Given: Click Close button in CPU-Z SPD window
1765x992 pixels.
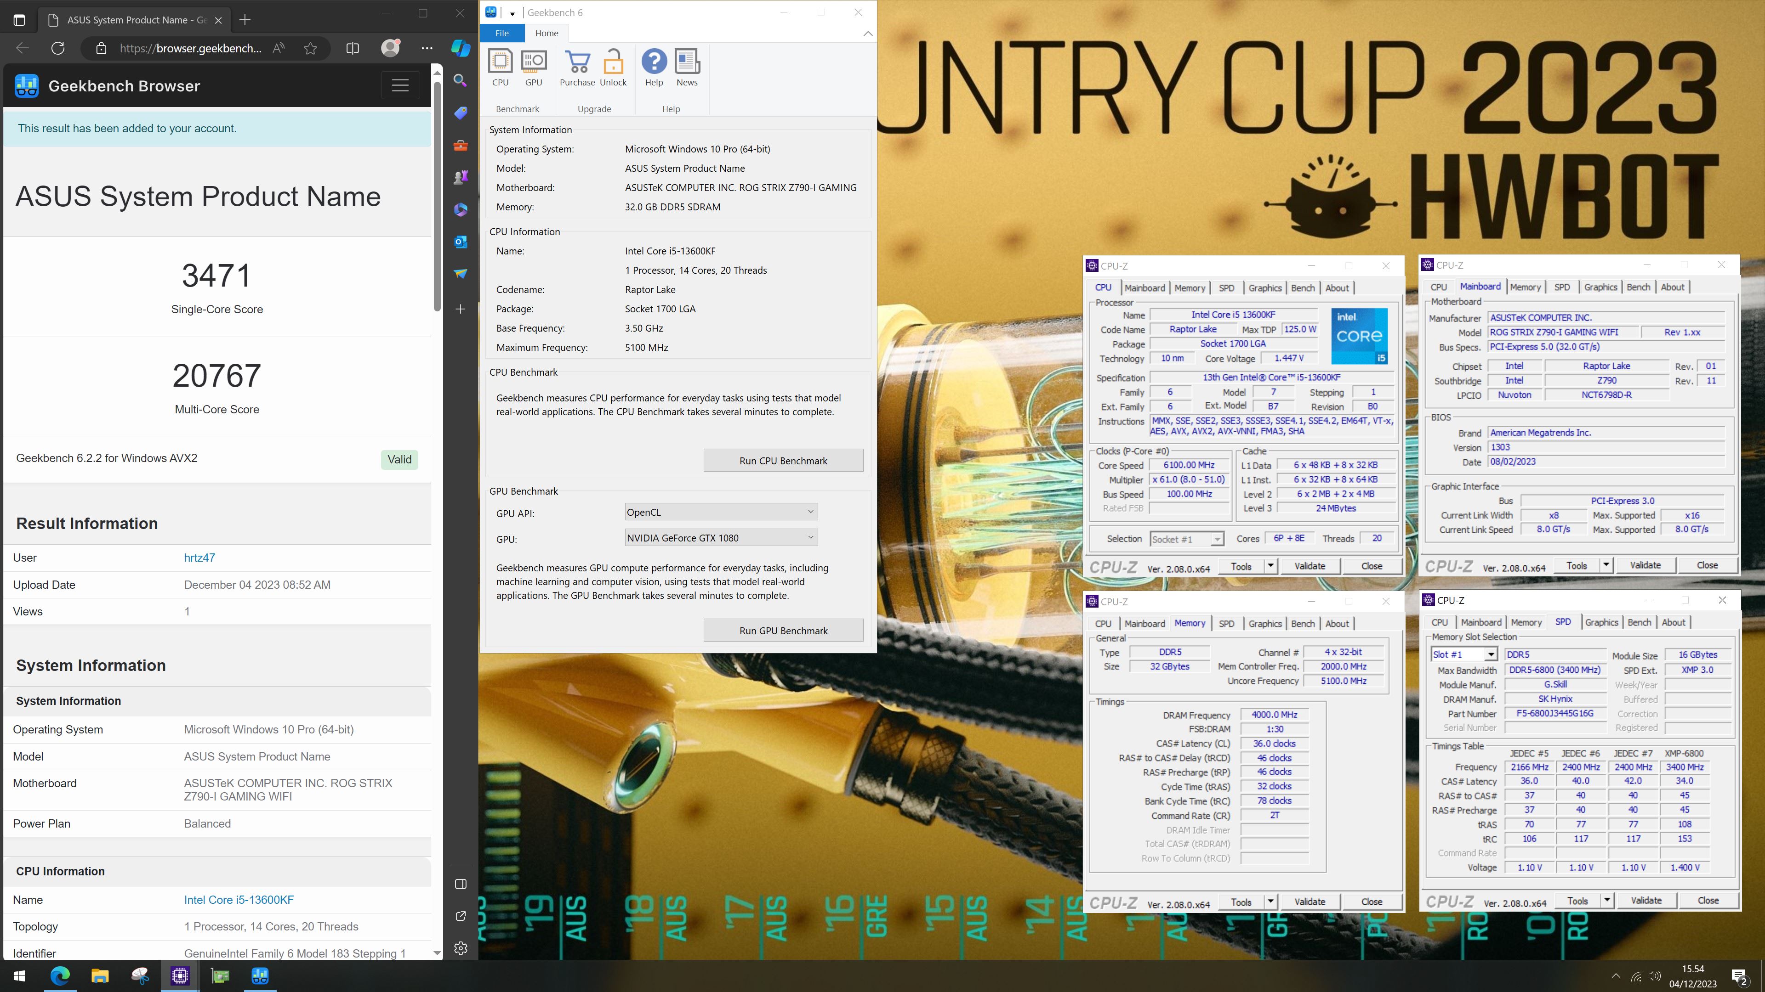Looking at the screenshot, I should 1708,900.
